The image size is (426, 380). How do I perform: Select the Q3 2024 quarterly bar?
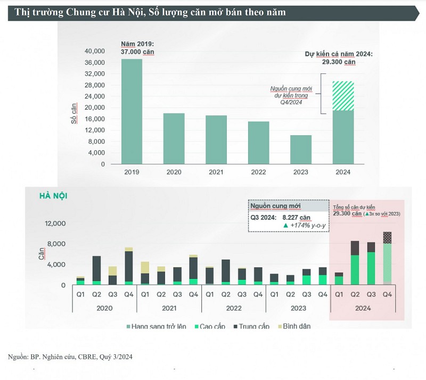[x=371, y=263]
